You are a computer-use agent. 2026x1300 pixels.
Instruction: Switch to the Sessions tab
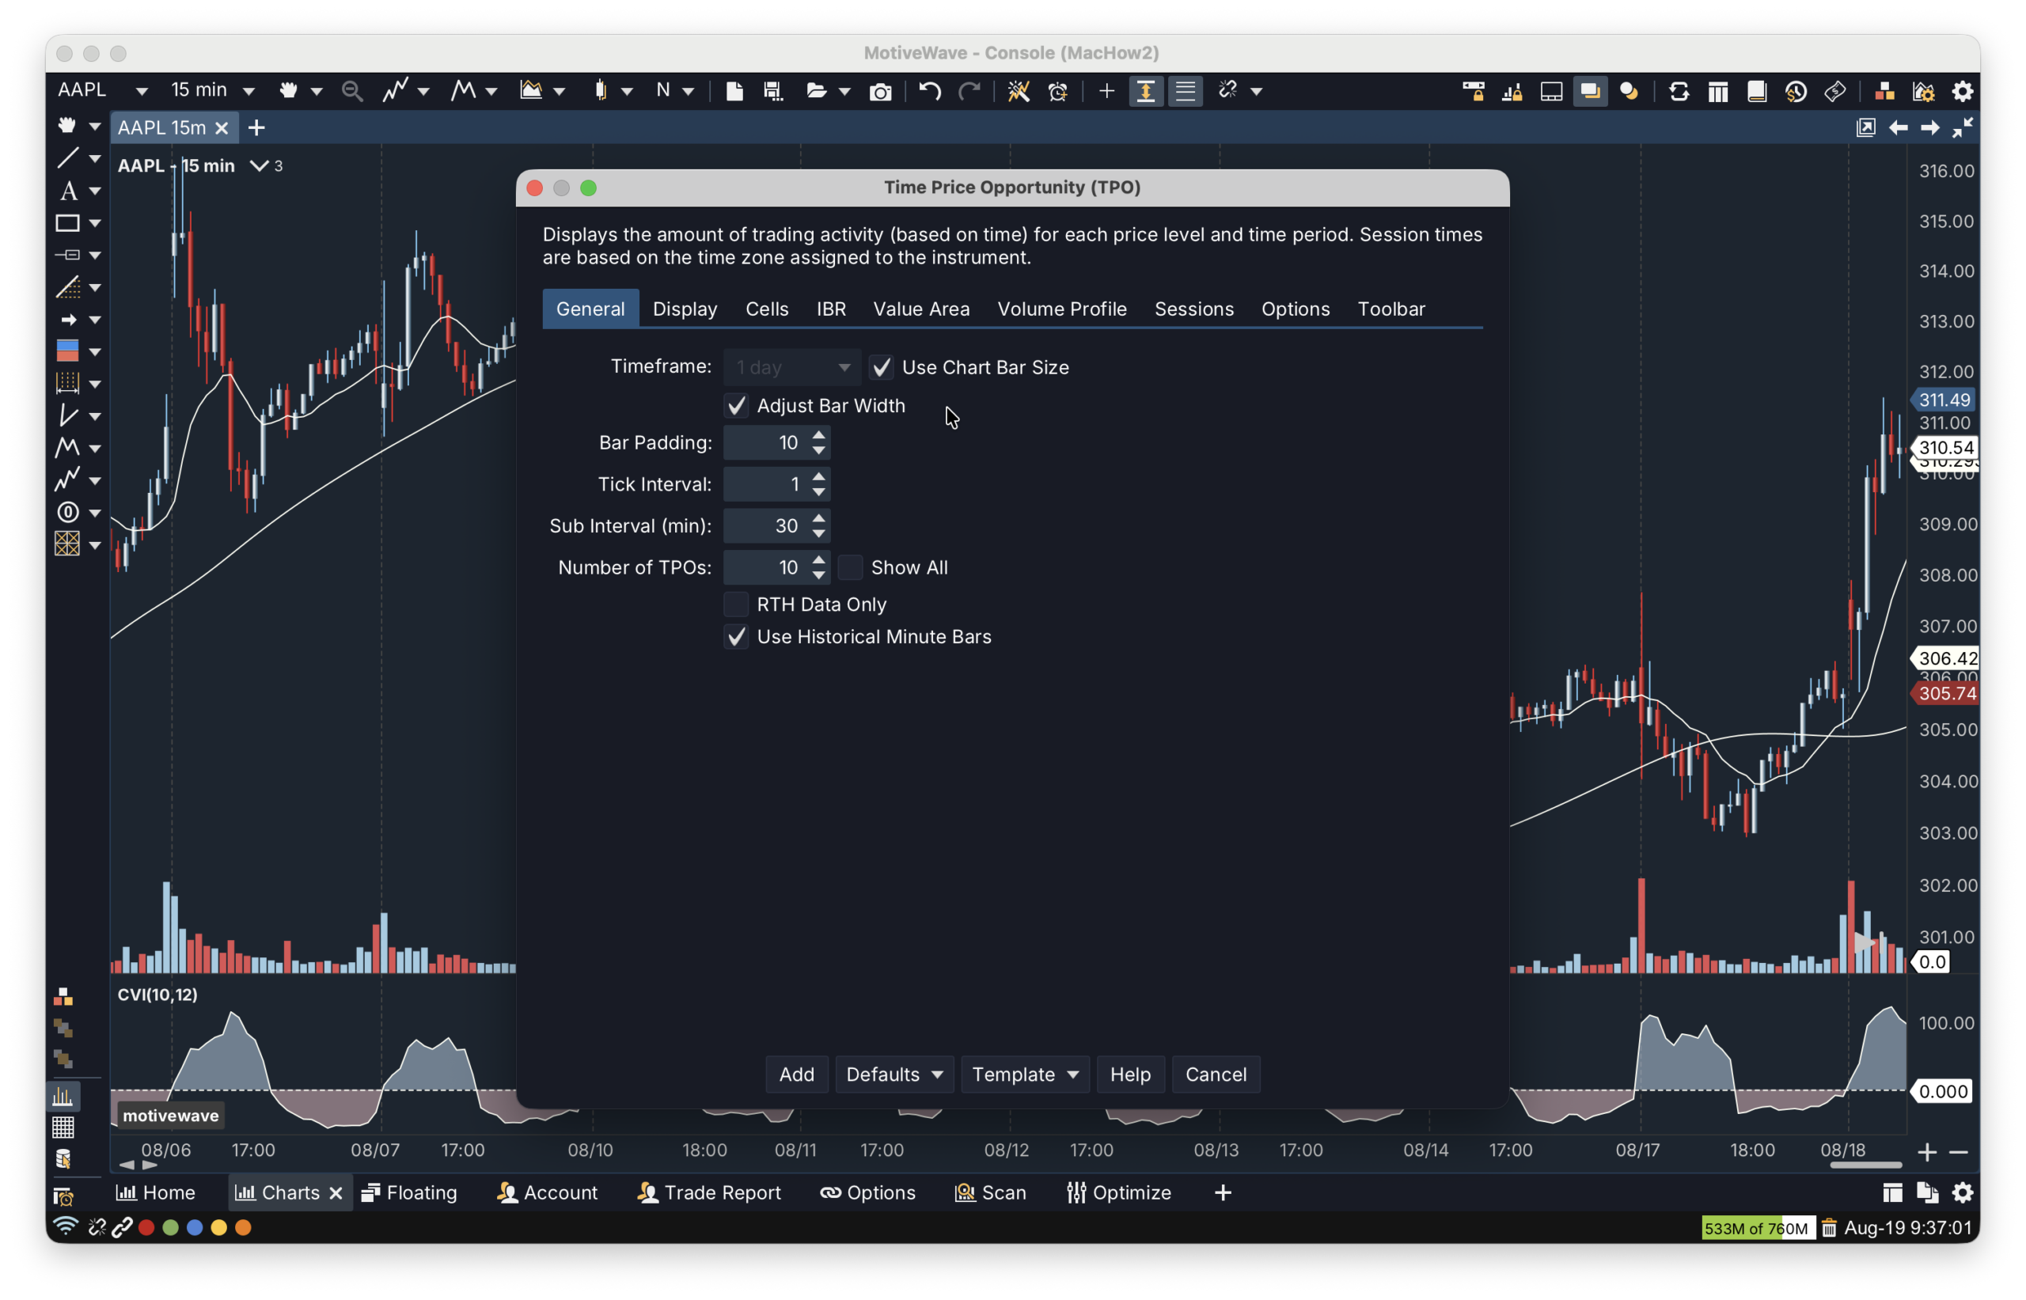1193,309
